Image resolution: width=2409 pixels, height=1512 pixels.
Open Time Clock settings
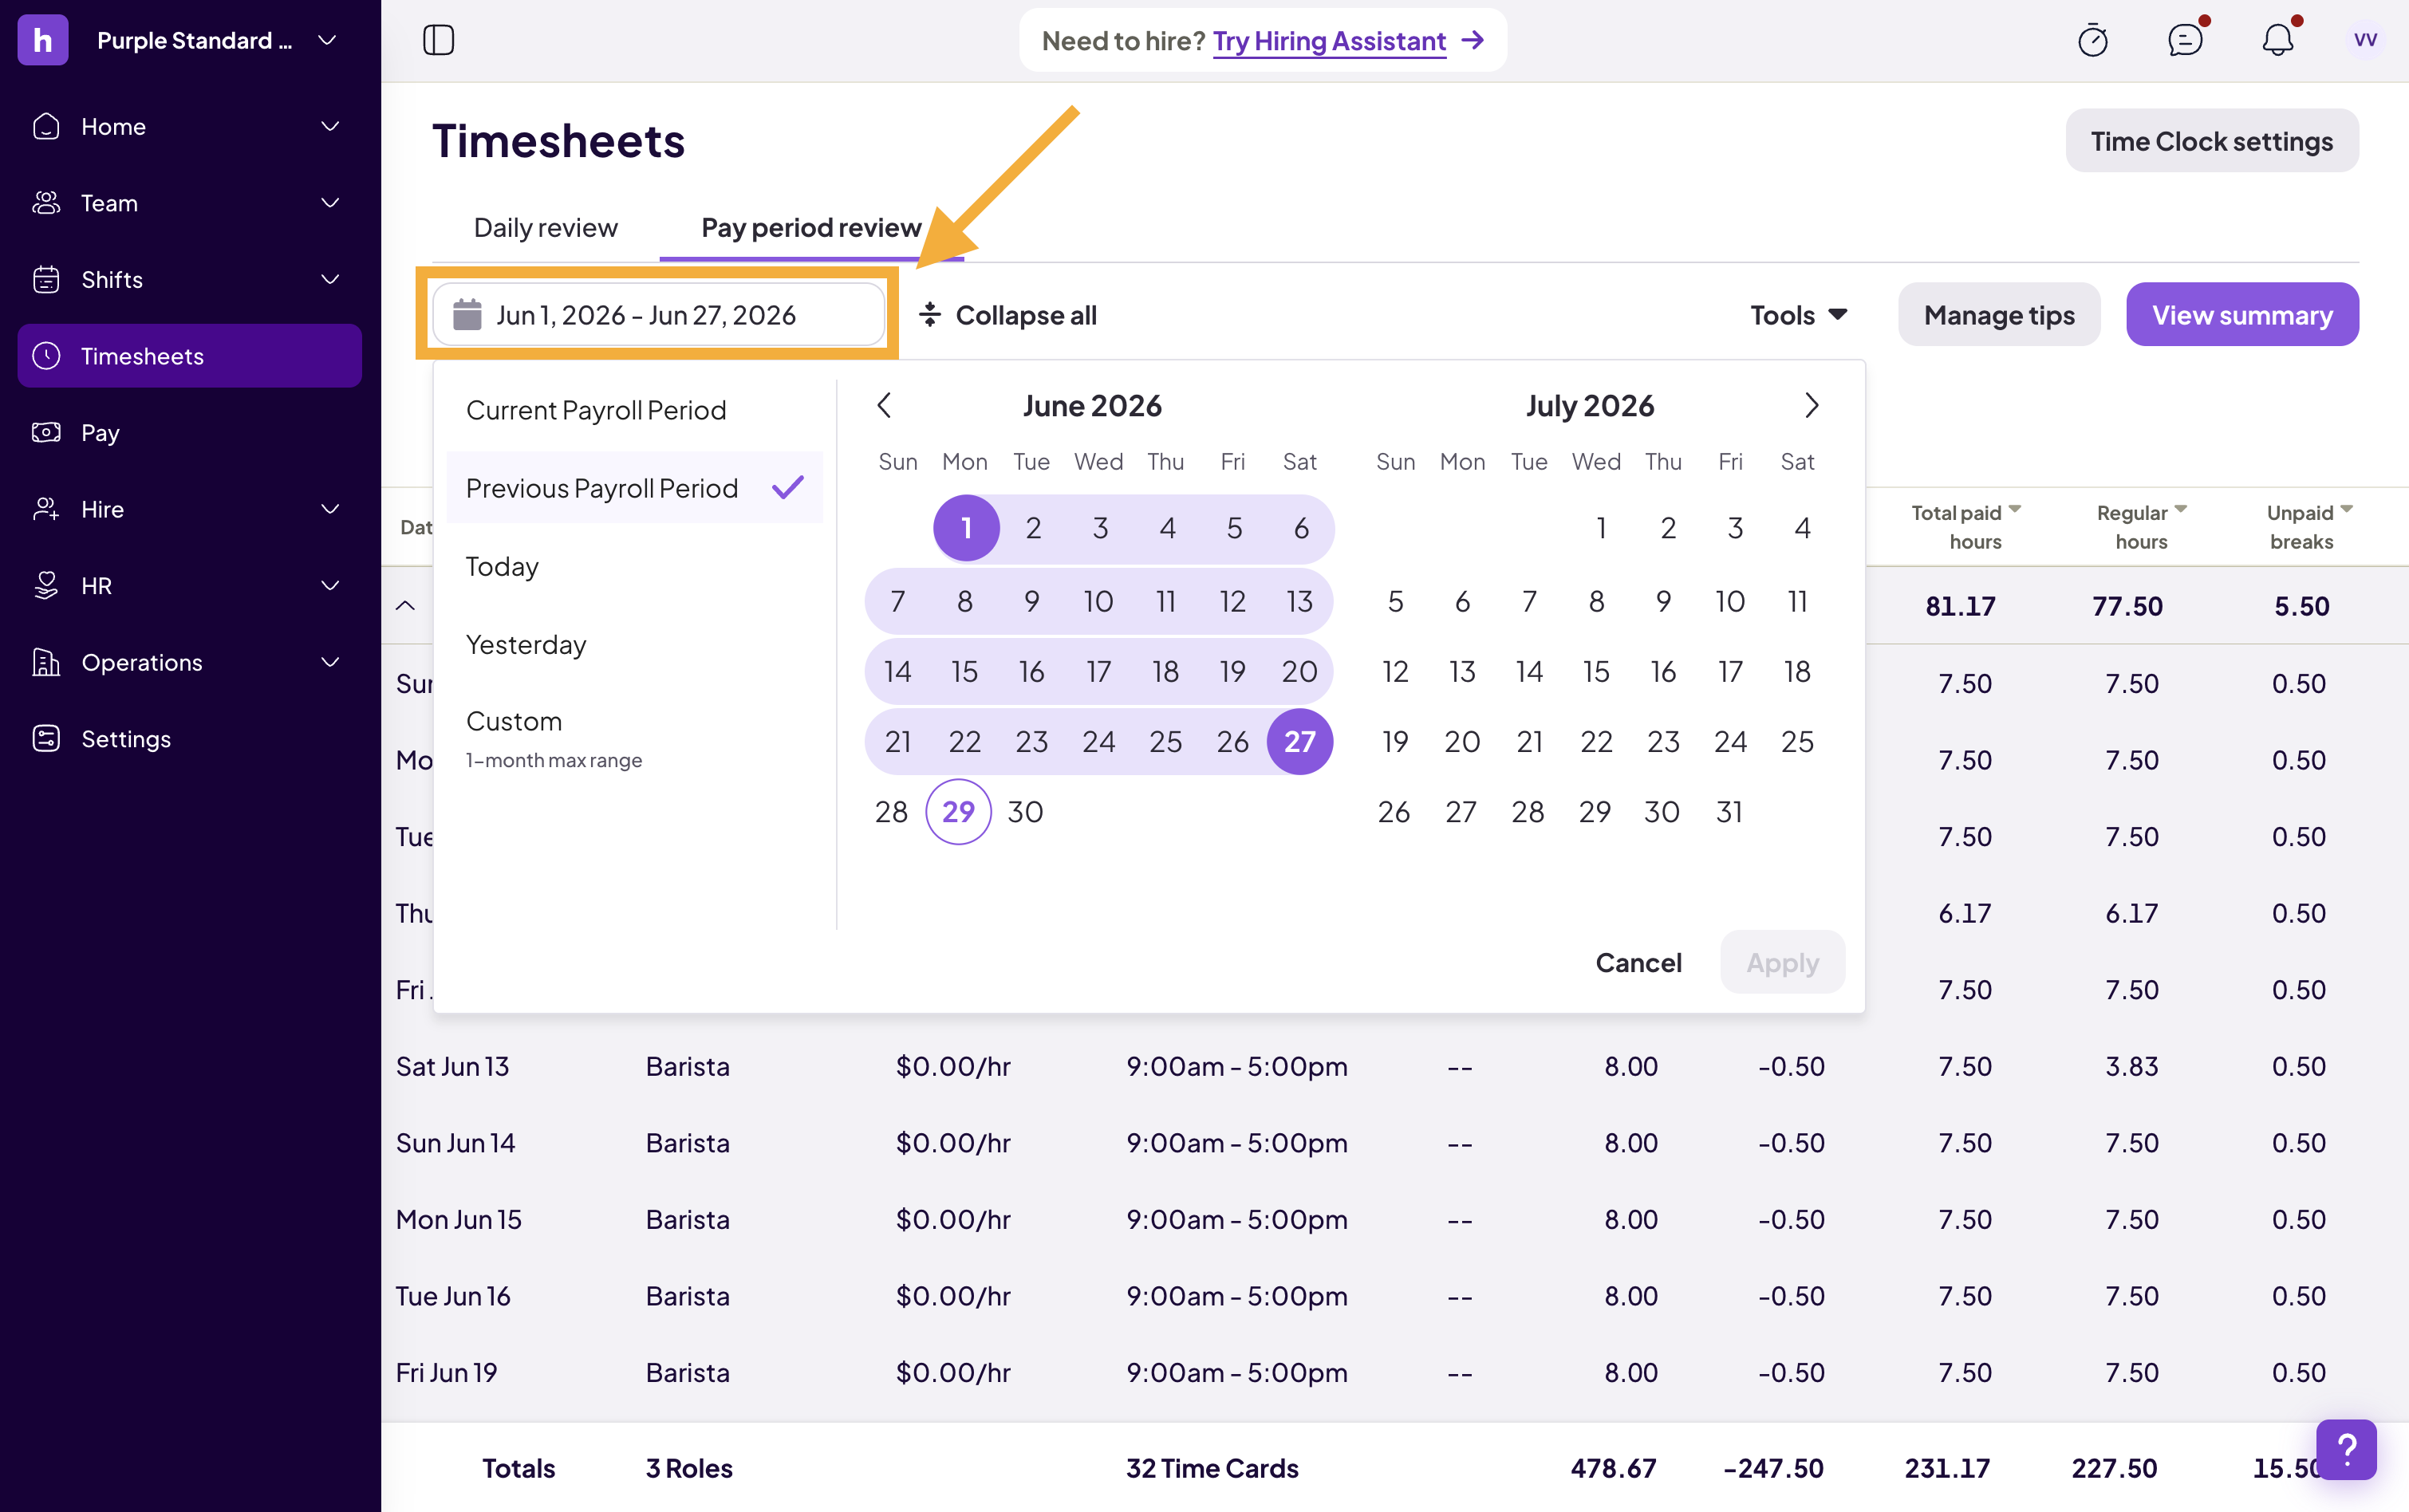[x=2211, y=141]
